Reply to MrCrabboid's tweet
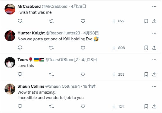The width and height of the screenshot is (162, 113). tap(20, 21)
